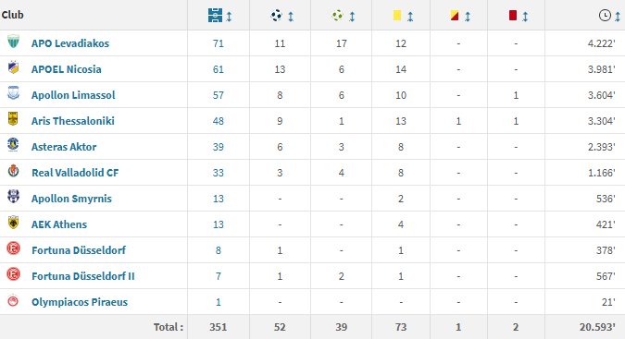The height and width of the screenshot is (339, 625).
Task: Toggle sort arrows beside yellow card
Action: (x=410, y=17)
